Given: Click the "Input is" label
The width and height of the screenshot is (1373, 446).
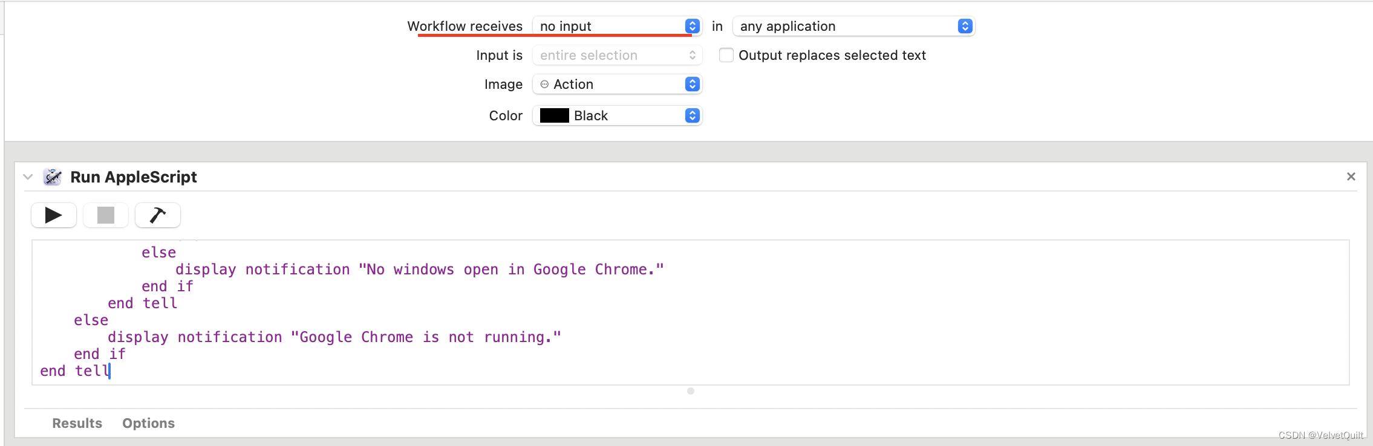Looking at the screenshot, I should pyautogui.click(x=499, y=55).
